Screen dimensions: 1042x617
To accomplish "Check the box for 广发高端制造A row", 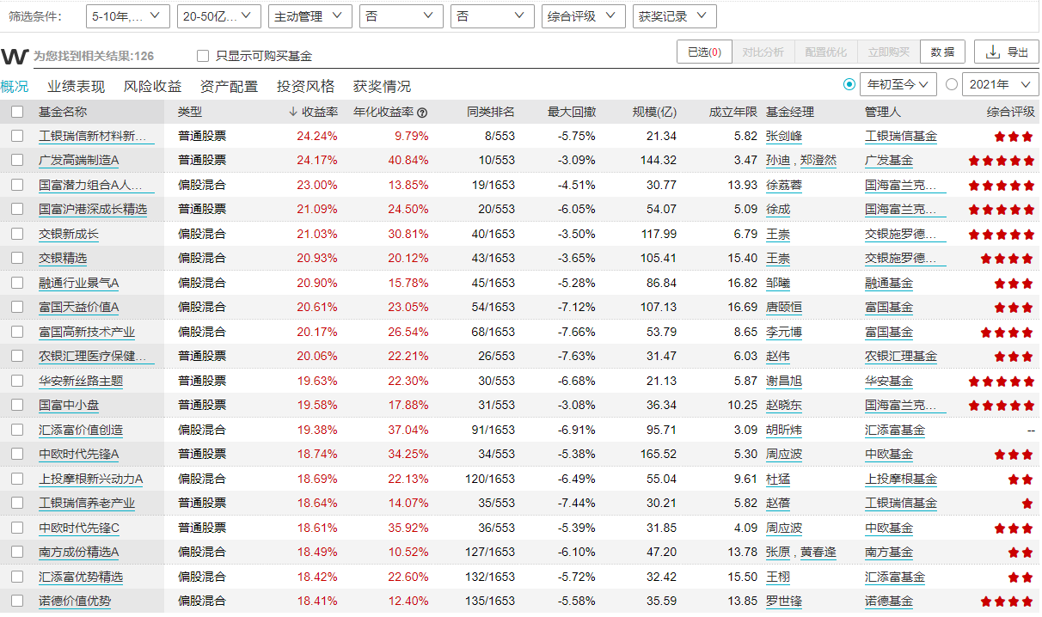I will point(17,160).
